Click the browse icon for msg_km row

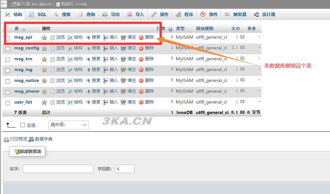tap(52, 59)
